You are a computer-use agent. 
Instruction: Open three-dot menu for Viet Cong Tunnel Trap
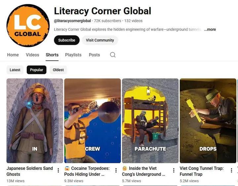(x=231, y=170)
